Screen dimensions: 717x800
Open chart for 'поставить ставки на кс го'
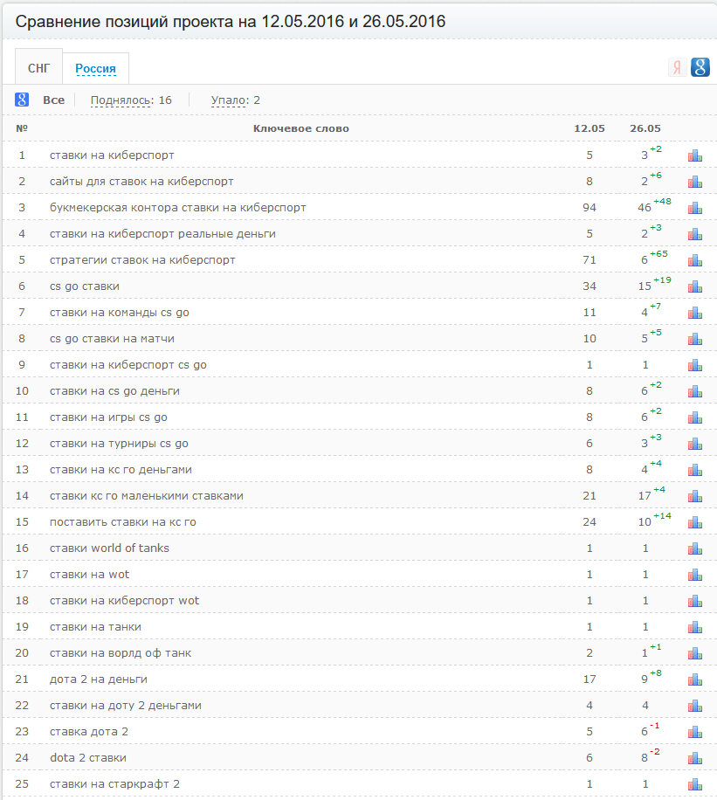pos(694,522)
